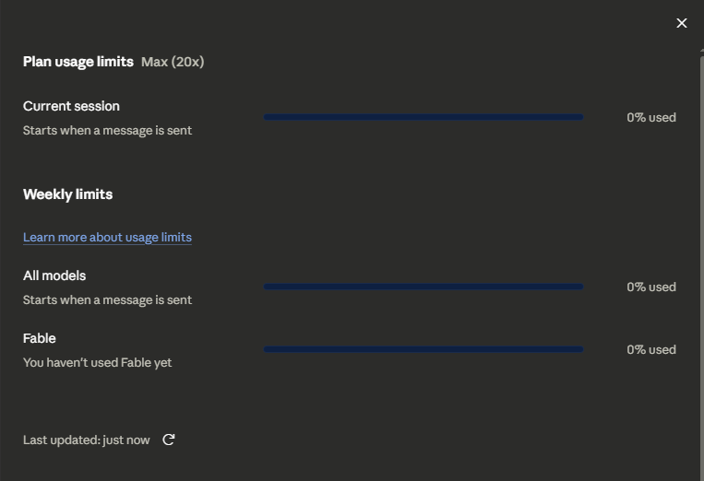Click the Fable weekly usage bar
This screenshot has width=704, height=481.
pyautogui.click(x=424, y=349)
